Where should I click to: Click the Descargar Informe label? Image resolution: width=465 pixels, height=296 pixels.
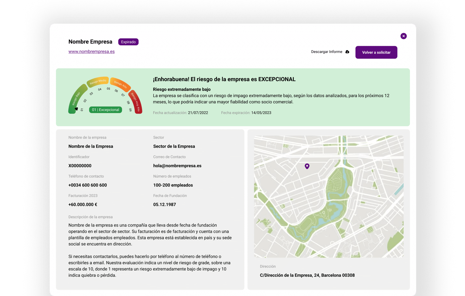pyautogui.click(x=326, y=52)
